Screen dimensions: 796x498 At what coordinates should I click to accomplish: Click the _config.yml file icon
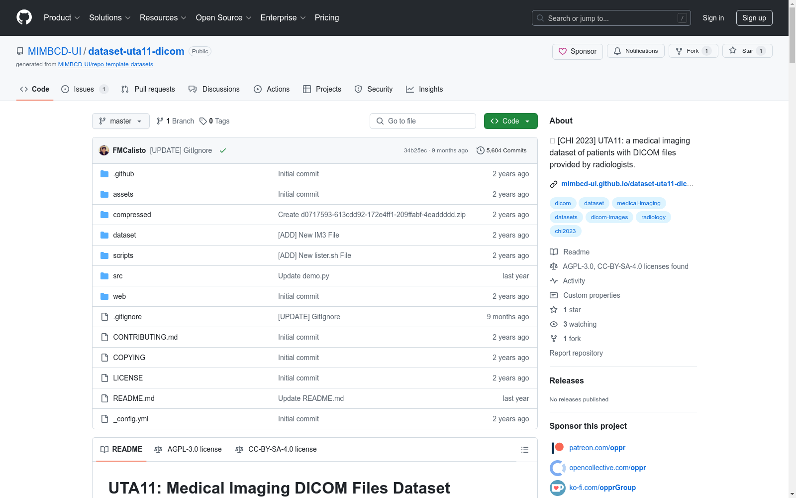(104, 419)
